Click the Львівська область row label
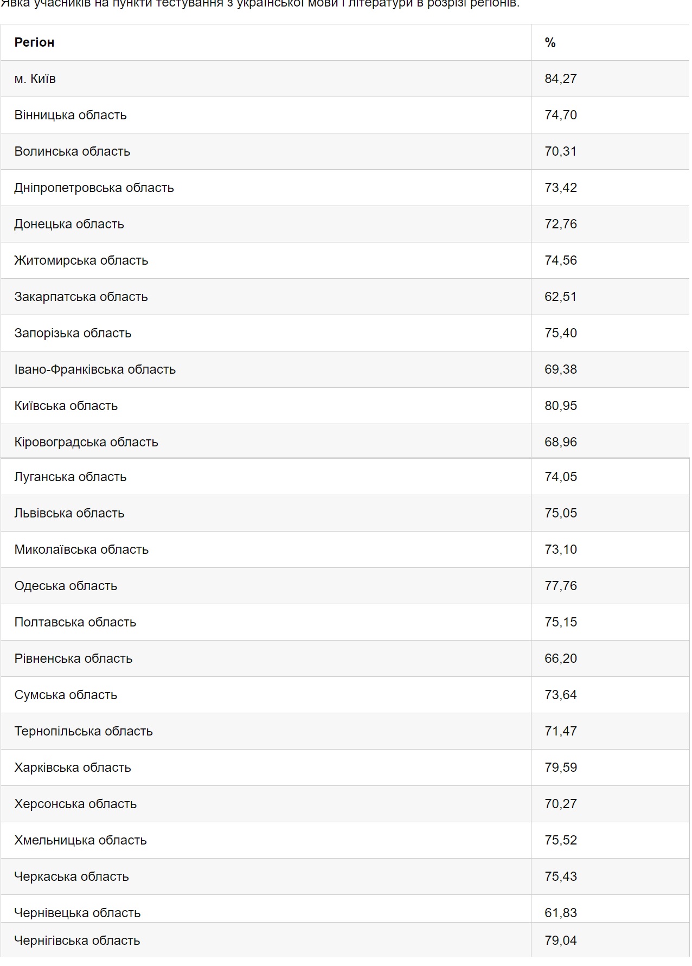692x966 pixels. (69, 513)
